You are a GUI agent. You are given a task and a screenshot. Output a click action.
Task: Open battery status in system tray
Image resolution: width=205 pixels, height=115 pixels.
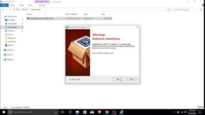tap(178, 112)
